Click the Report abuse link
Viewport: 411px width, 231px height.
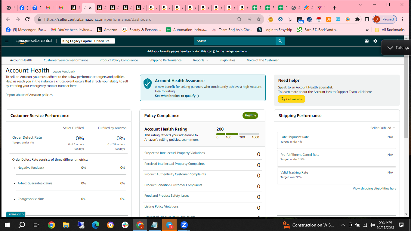click(15, 95)
